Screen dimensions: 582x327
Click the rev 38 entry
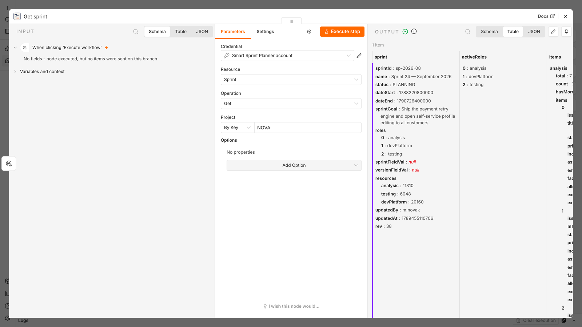point(383,226)
